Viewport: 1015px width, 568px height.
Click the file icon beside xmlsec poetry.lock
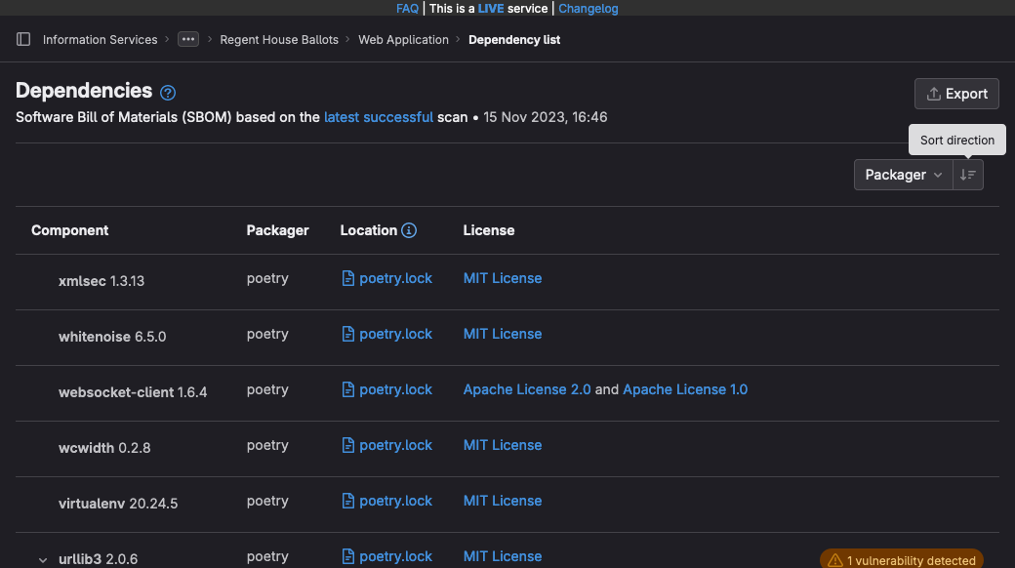348,278
